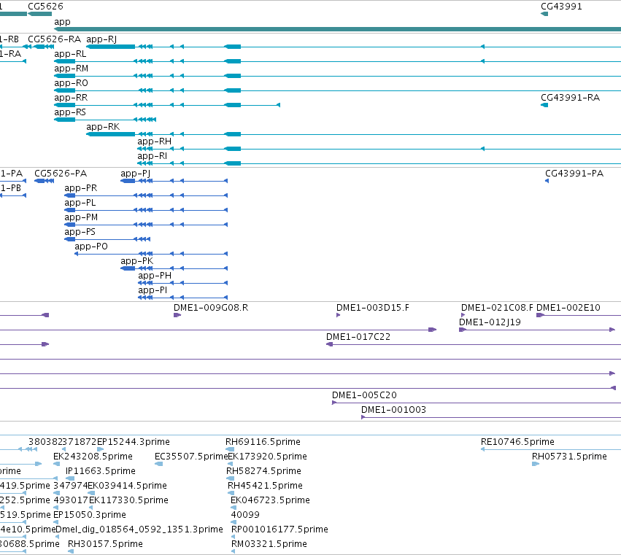Click the DME1-009G08.R arrow glyph
The width and height of the screenshot is (621, 555).
[177, 315]
